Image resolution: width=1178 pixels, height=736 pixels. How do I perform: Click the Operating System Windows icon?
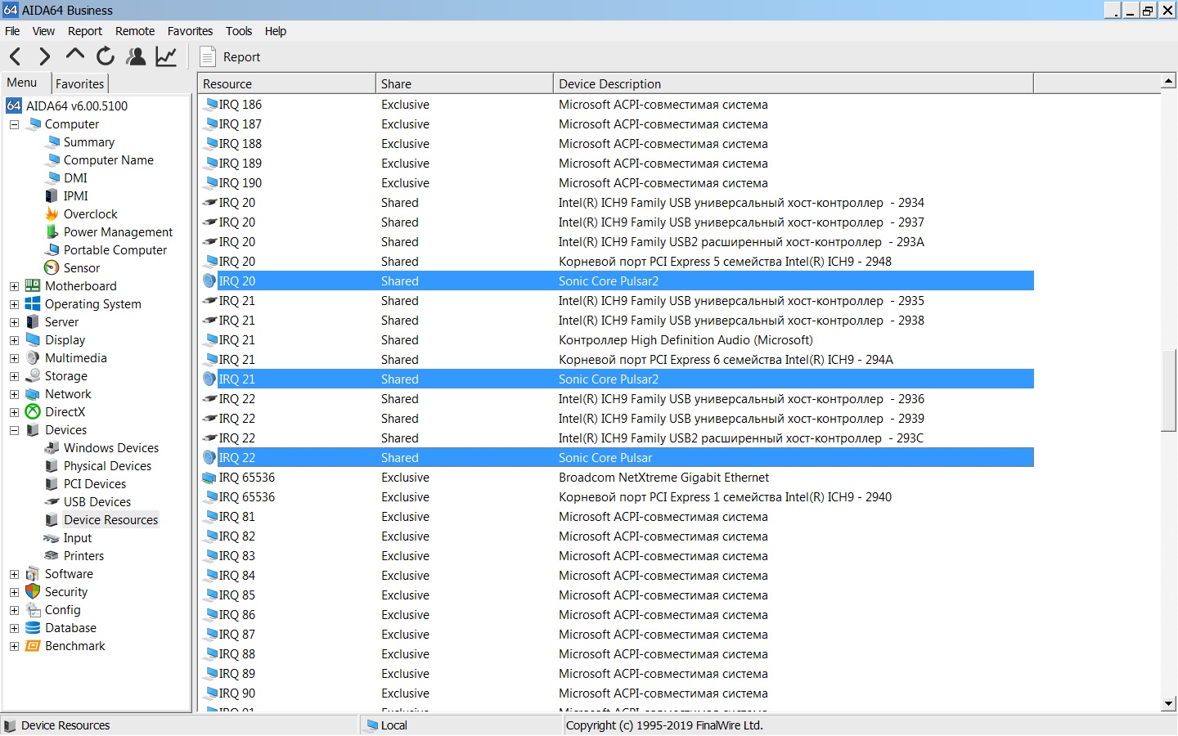pyautogui.click(x=33, y=304)
